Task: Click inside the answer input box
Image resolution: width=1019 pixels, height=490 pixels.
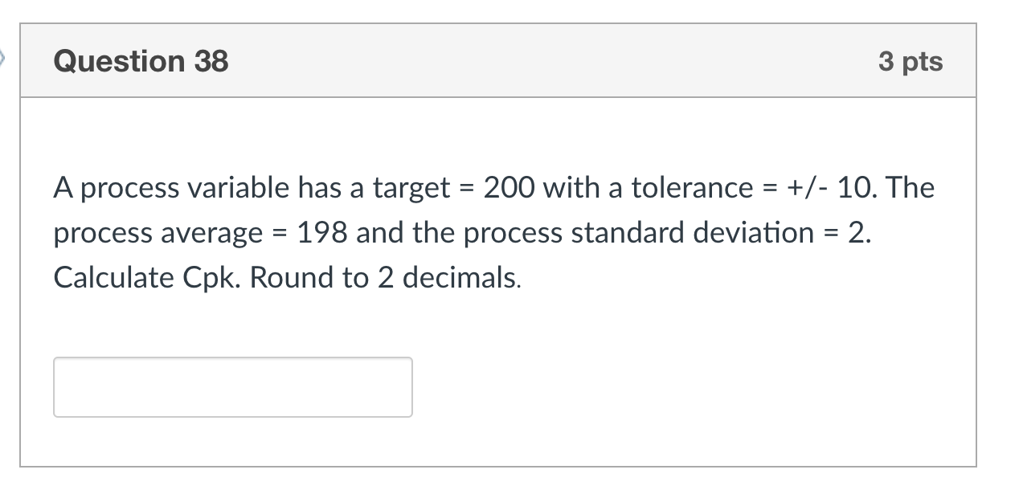Action: (x=231, y=387)
